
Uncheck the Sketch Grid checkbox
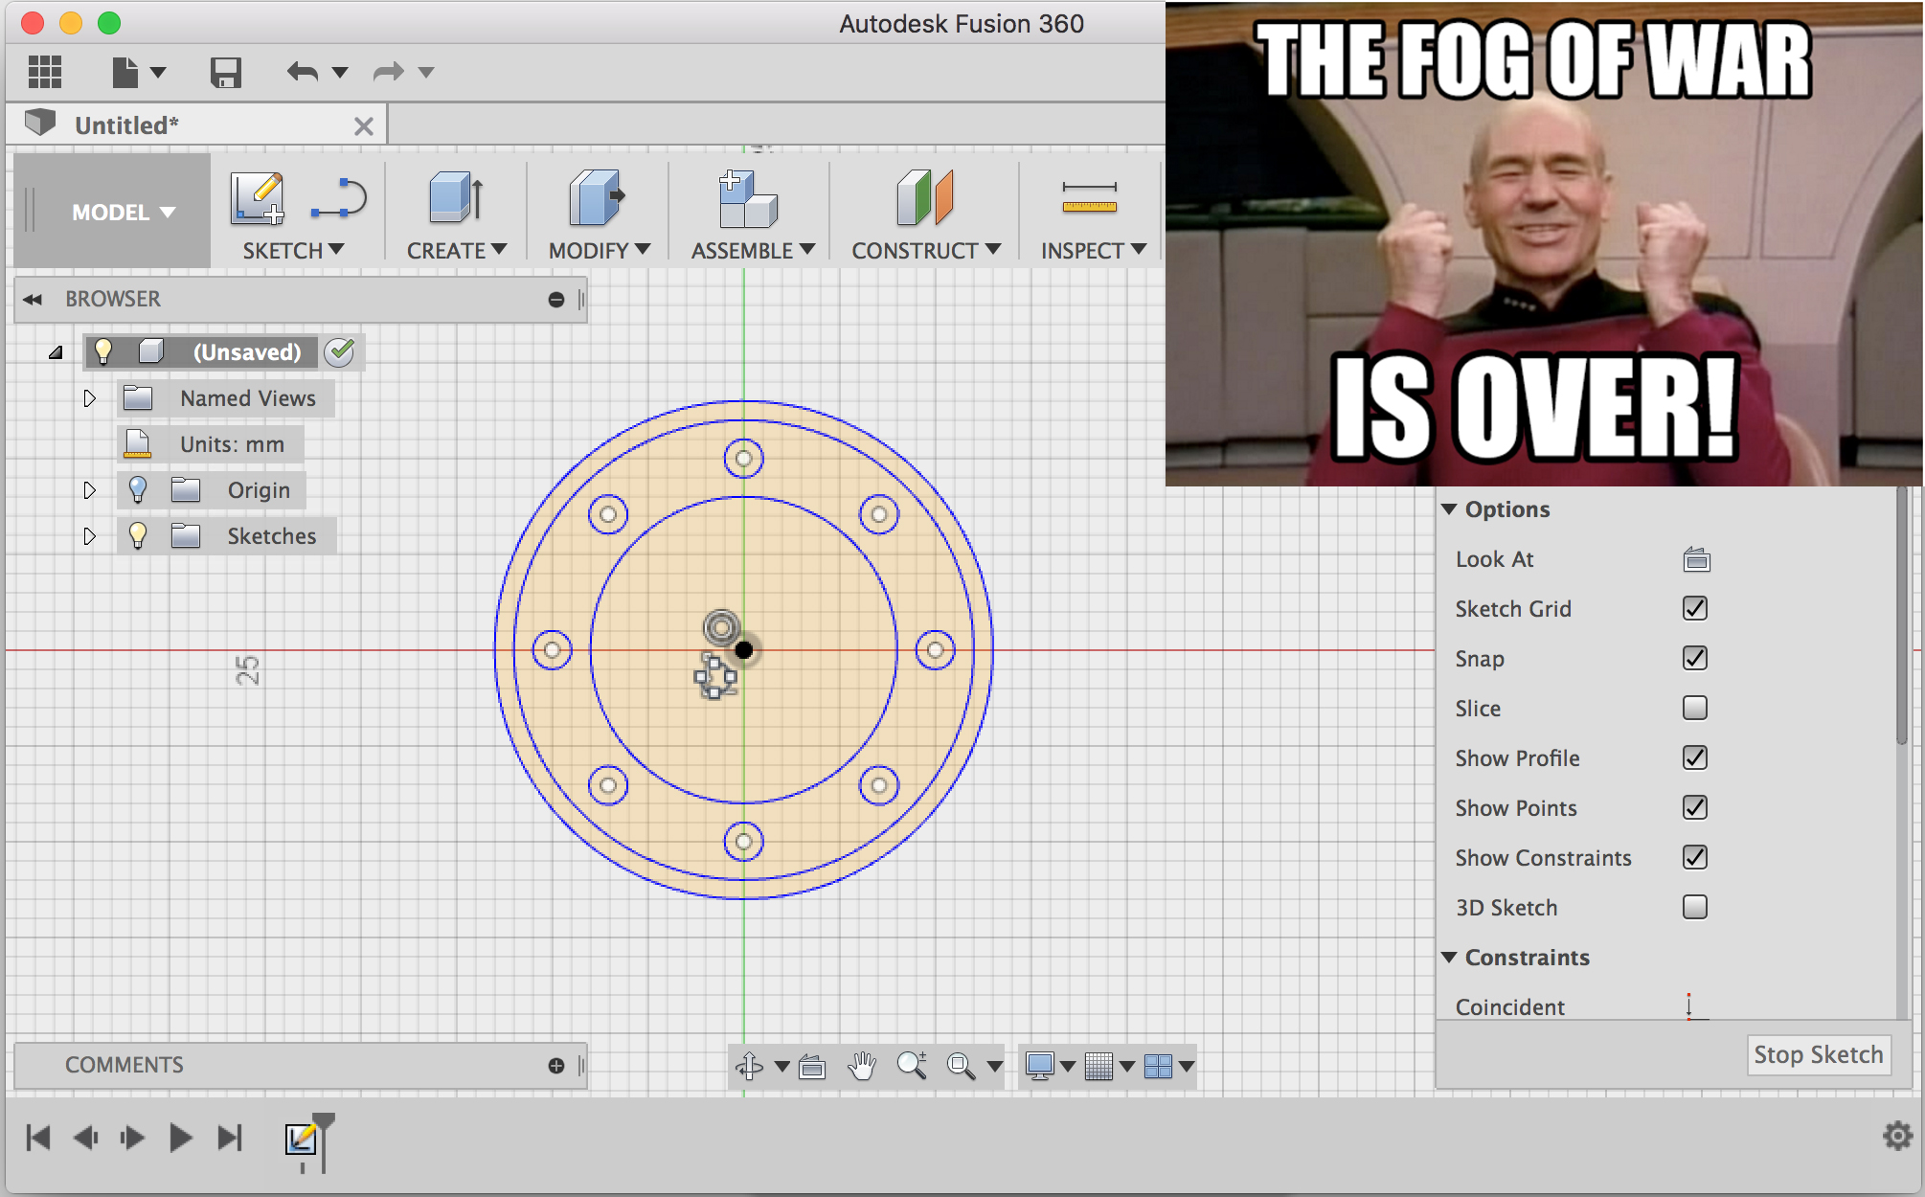click(x=1694, y=609)
